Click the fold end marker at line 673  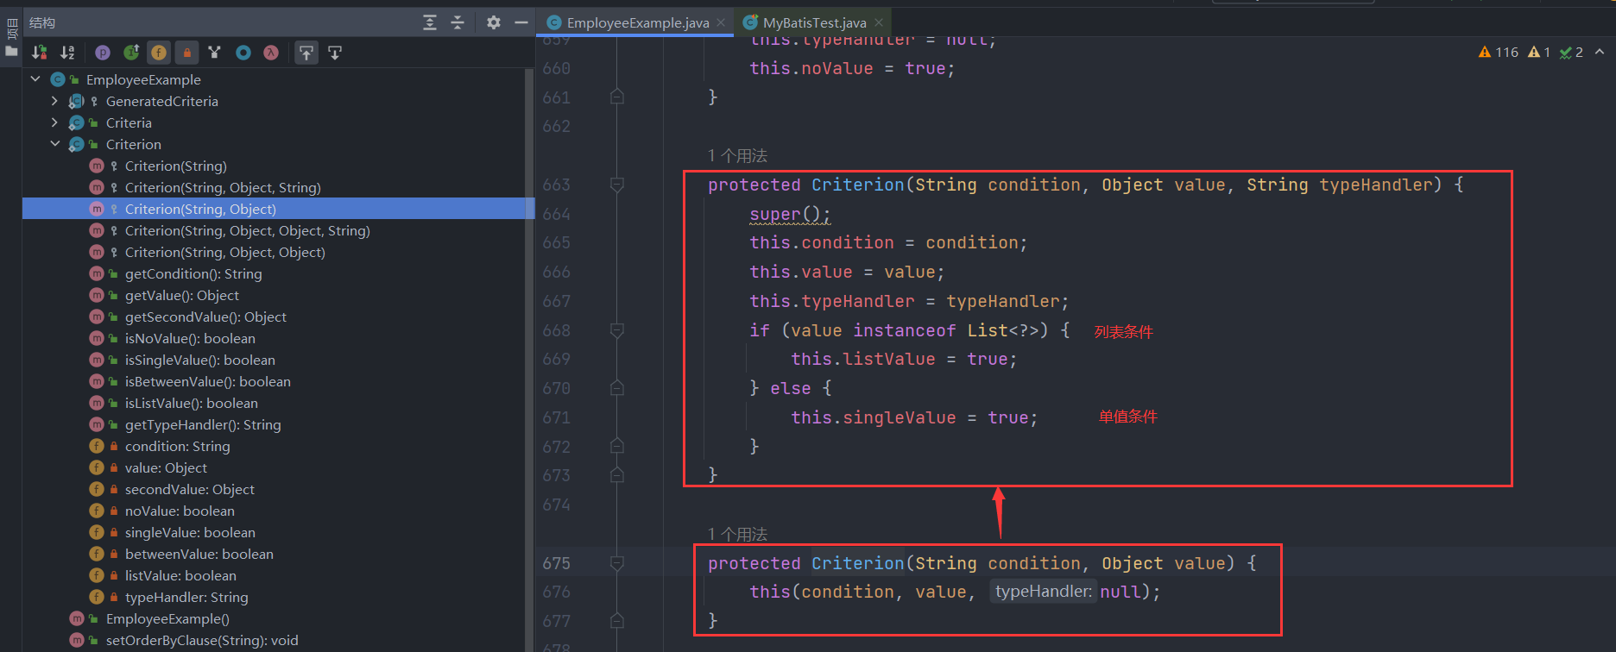[617, 475]
